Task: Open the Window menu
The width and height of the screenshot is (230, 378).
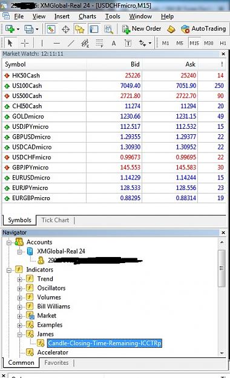Action: pos(140,16)
